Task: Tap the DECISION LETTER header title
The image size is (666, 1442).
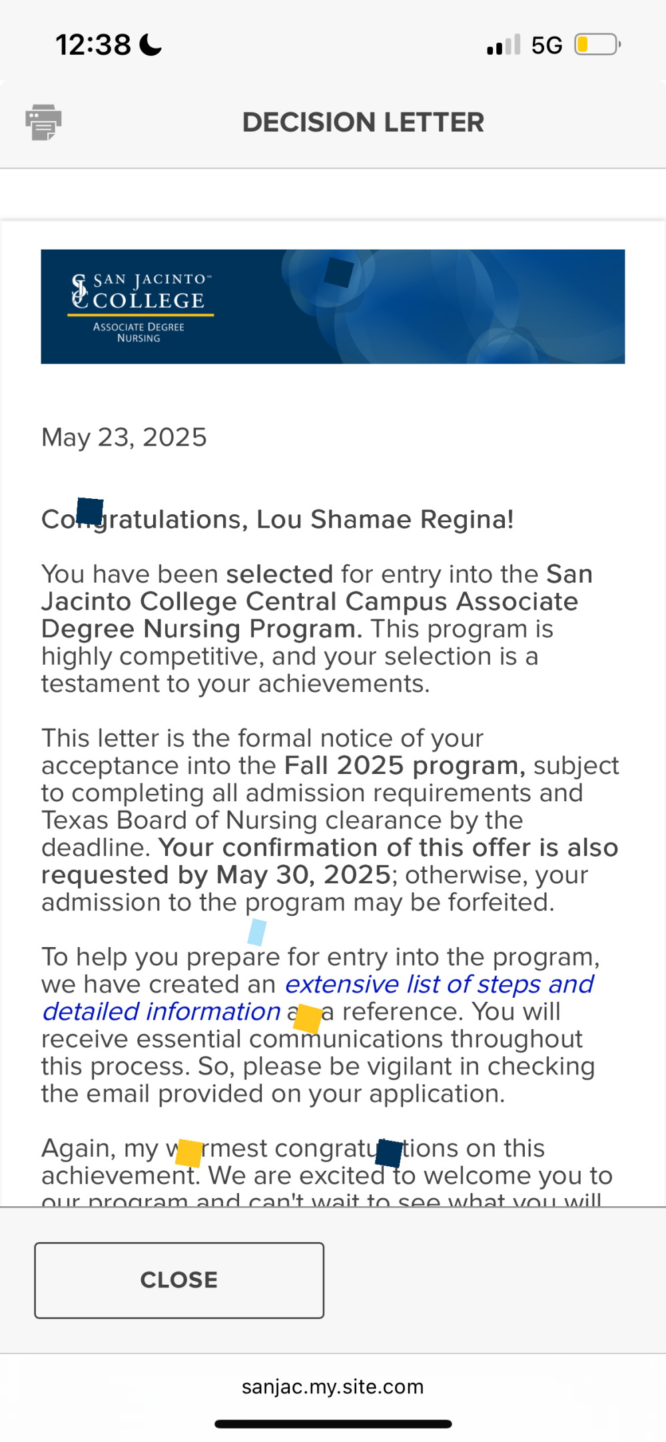Action: (363, 122)
